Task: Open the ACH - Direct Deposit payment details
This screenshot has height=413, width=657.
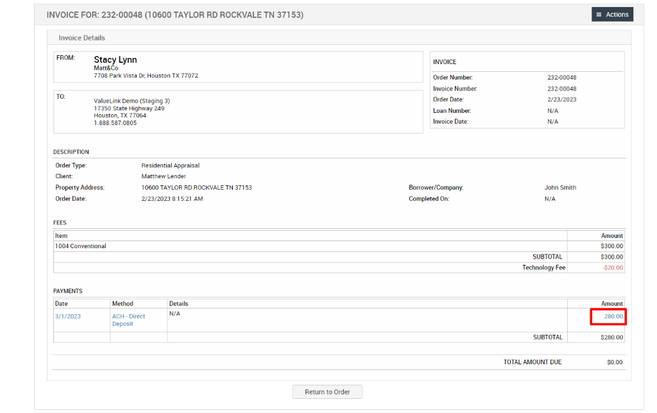Action: tap(130, 319)
